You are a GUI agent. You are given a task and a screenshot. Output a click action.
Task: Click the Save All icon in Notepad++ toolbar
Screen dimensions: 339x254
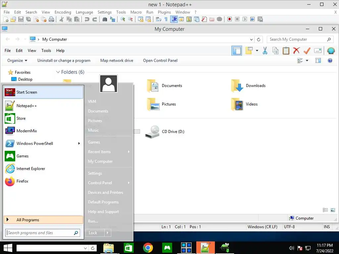[x=28, y=20]
